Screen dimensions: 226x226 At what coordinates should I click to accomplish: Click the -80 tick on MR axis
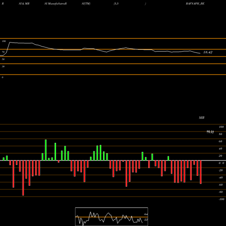click(x=221, y=192)
